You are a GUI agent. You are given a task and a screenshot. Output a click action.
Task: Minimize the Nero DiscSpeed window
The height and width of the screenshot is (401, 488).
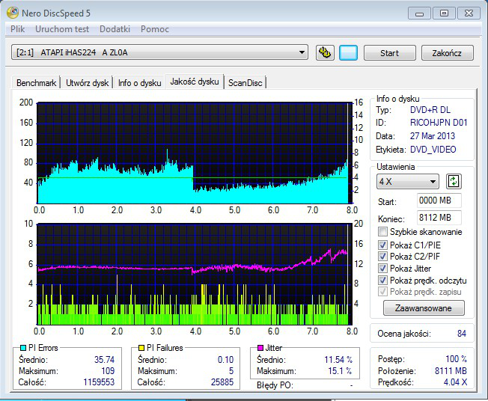[x=419, y=13]
